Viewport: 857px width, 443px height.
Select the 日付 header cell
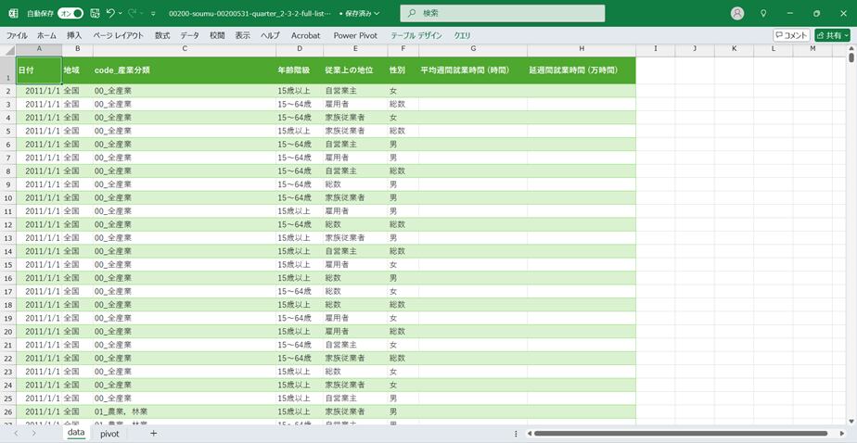click(39, 70)
